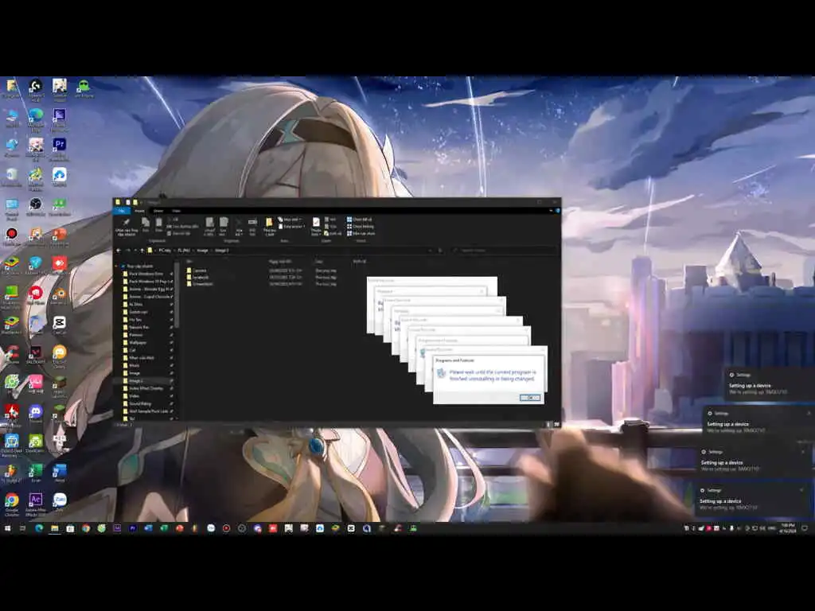Open the Recycle Bin desktop icon
This screenshot has height=611, width=815.
[x=11, y=177]
